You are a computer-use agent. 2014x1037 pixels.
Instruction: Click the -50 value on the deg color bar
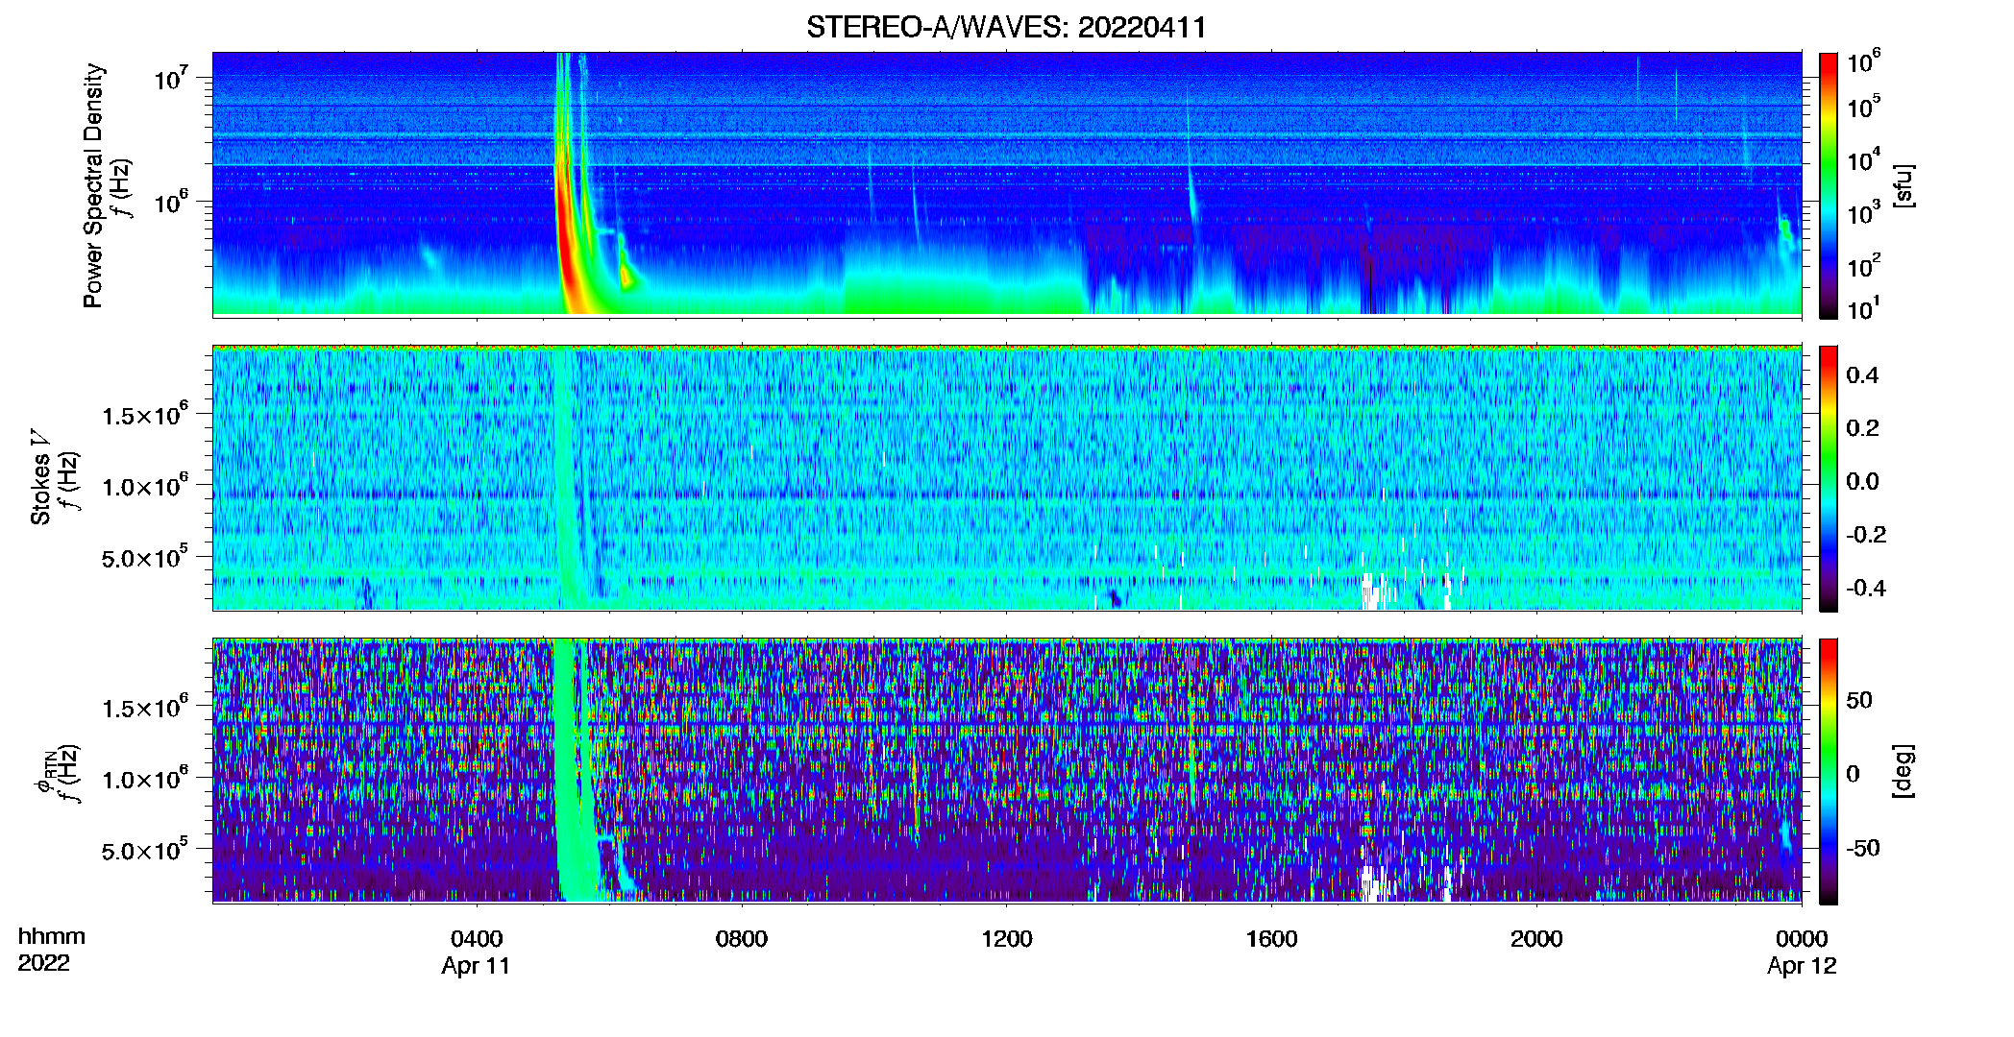pyautogui.click(x=1863, y=848)
